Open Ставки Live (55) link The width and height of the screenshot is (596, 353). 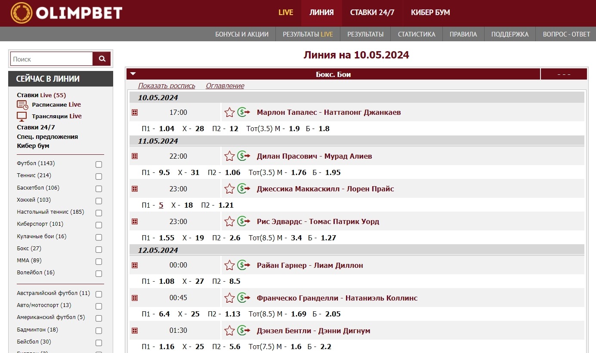(41, 95)
